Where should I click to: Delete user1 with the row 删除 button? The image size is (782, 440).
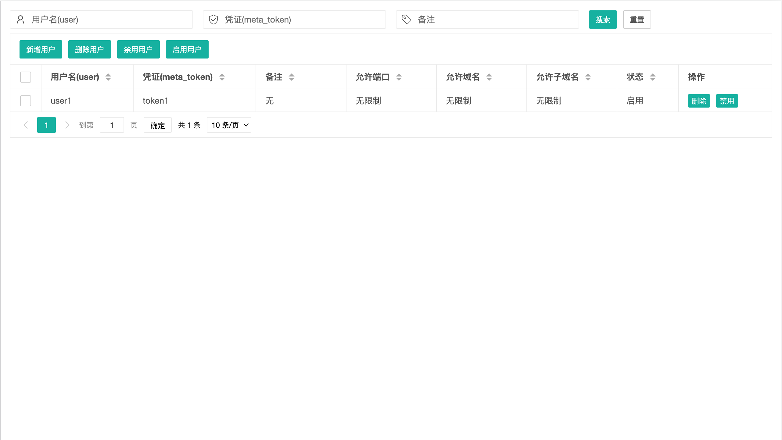point(699,101)
